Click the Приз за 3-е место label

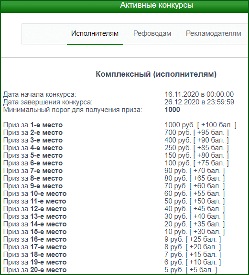[x=33, y=140]
